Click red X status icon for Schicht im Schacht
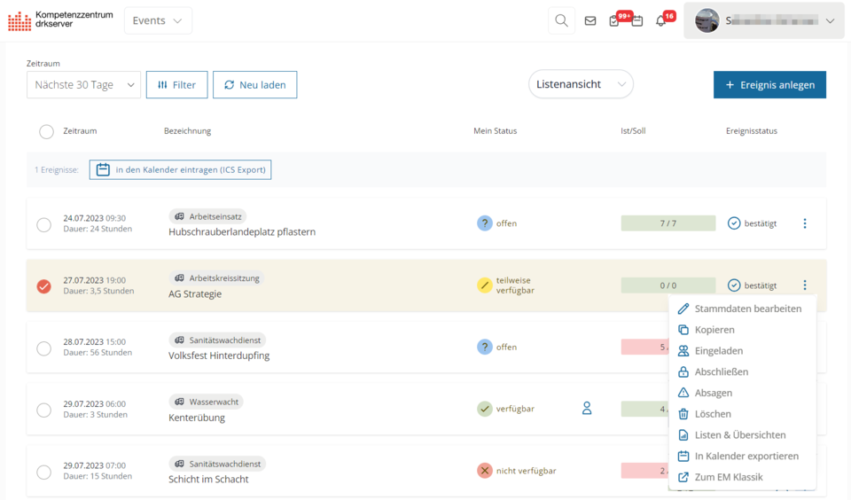This screenshot has height=500, width=851. pyautogui.click(x=485, y=471)
